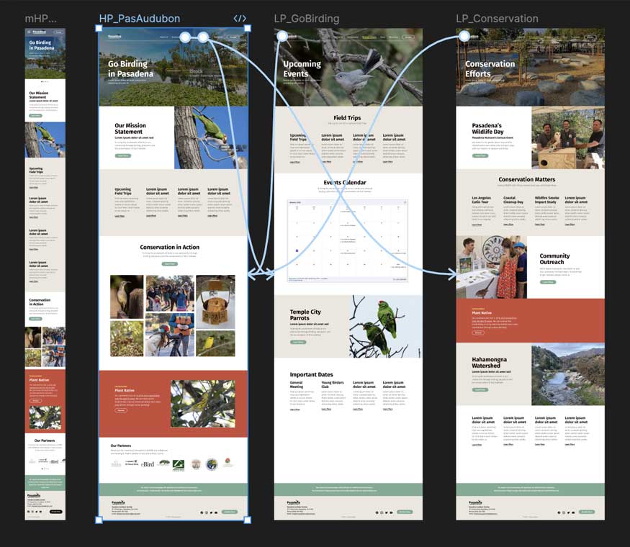Select the HP_PasAudubon frame label
The width and height of the screenshot is (630, 547).
pyautogui.click(x=140, y=19)
